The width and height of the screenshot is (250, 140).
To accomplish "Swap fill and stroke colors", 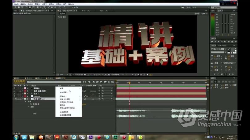I will pyautogui.click(x=236, y=49).
